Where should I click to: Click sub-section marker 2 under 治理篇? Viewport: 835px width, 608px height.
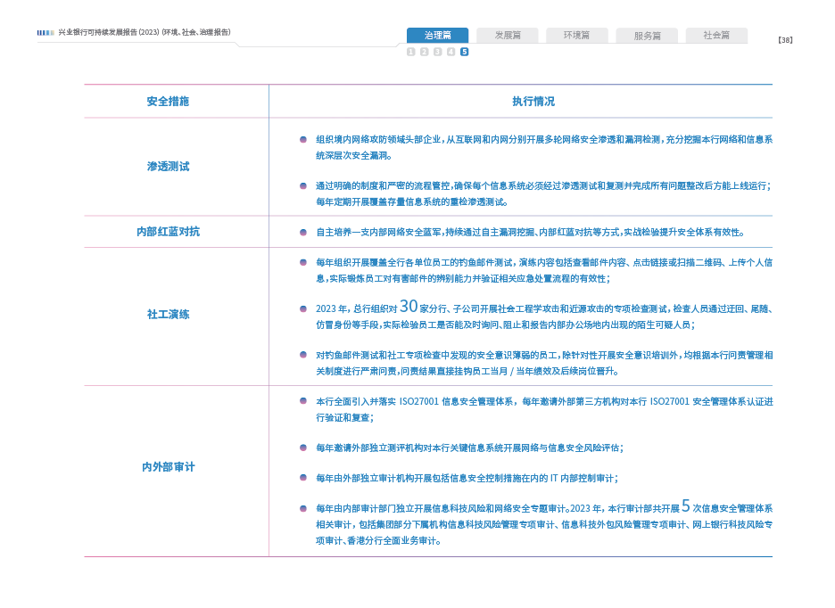[x=424, y=52]
